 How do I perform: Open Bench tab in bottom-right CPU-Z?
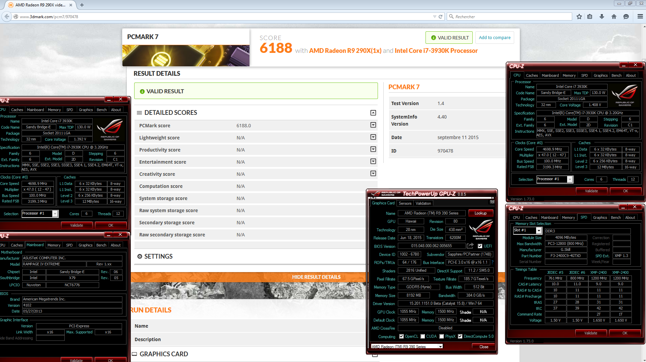[616, 218]
